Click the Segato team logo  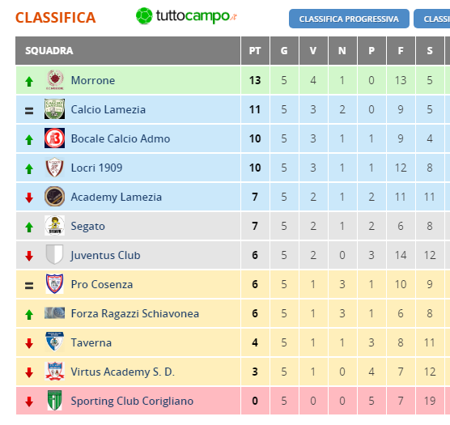54,226
